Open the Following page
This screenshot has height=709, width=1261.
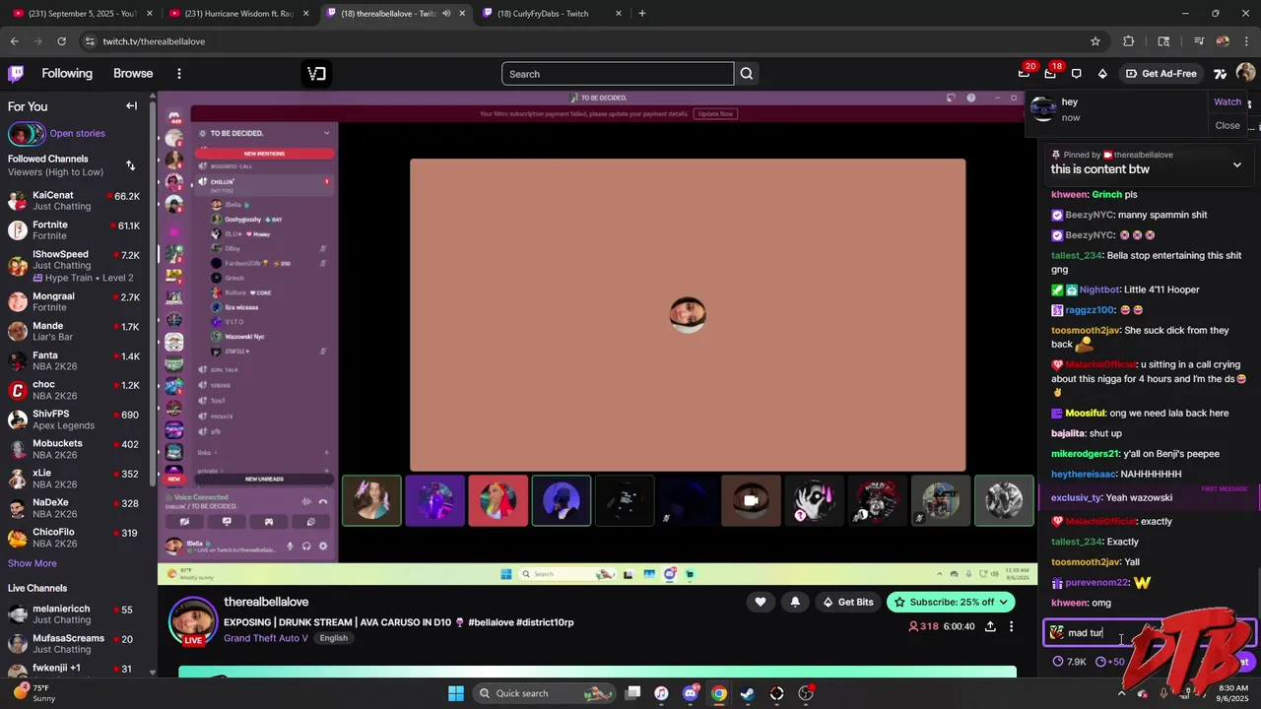click(x=67, y=74)
